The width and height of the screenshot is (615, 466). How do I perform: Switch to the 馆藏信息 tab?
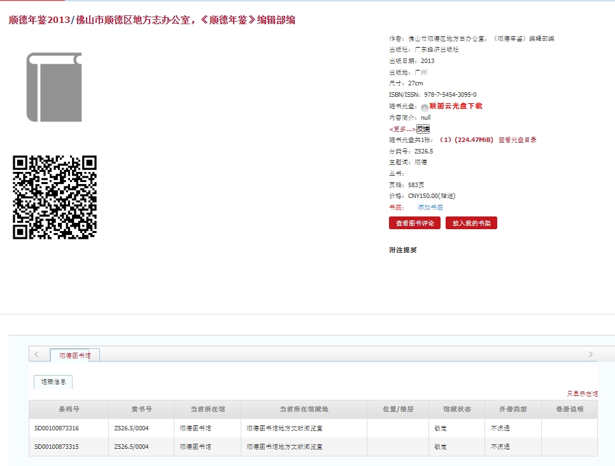(53, 382)
